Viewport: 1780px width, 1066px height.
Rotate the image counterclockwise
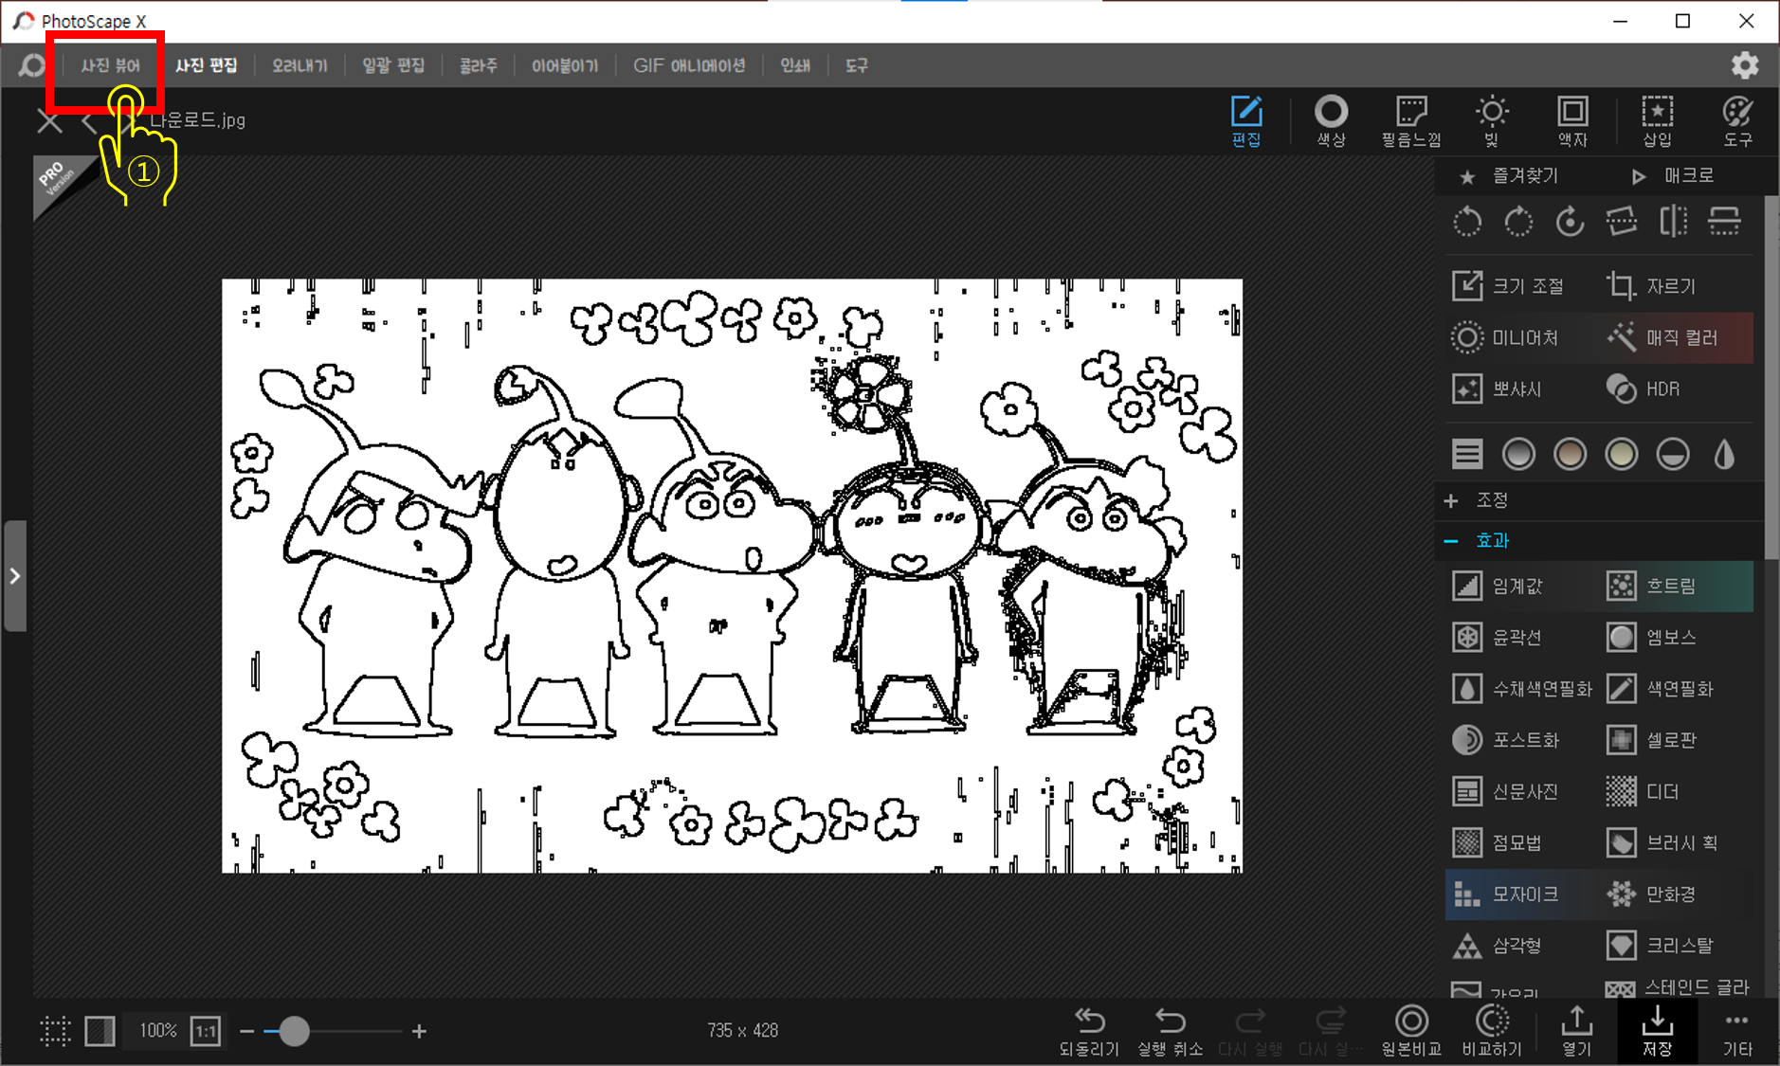pyautogui.click(x=1467, y=222)
